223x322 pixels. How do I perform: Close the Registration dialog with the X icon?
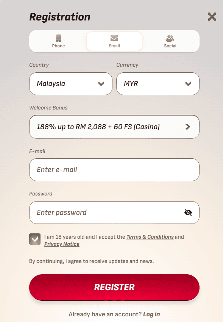[212, 17]
